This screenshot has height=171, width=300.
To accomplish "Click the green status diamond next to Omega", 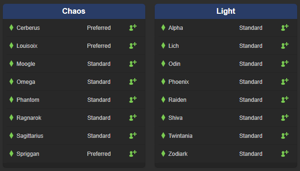I will point(11,81).
